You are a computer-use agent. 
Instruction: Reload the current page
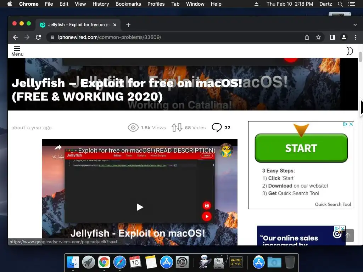(38, 37)
